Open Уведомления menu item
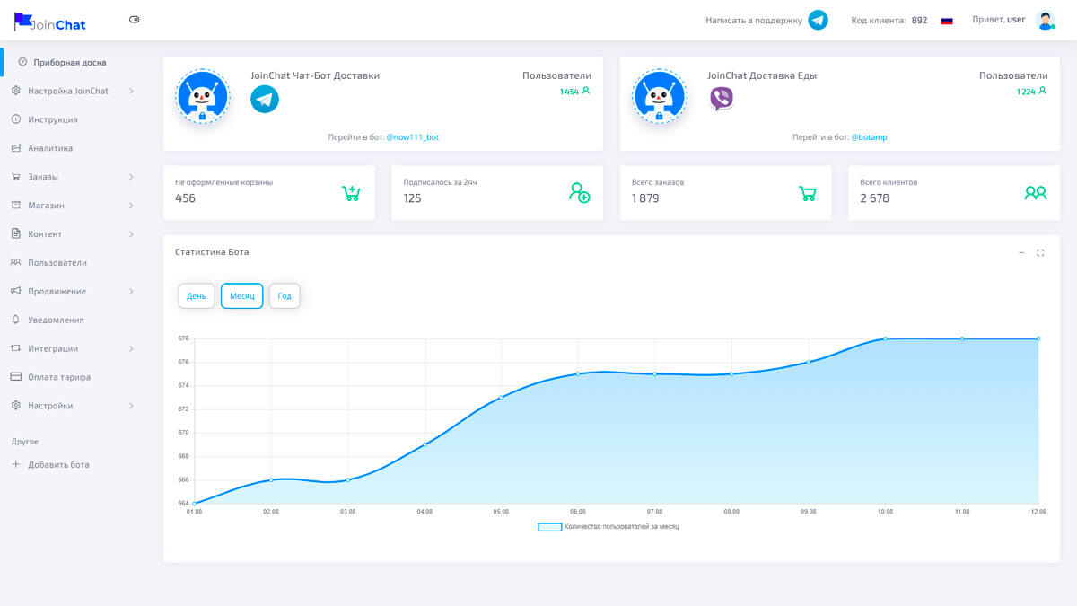 click(56, 320)
